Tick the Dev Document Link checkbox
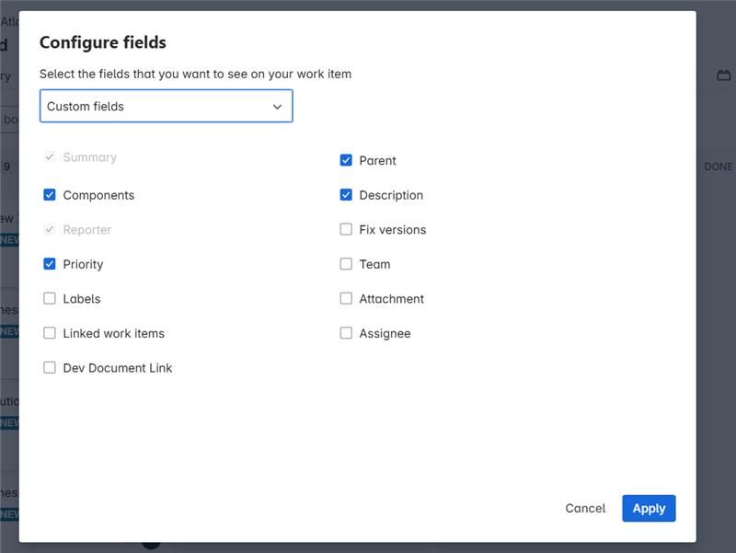The image size is (736, 553). [x=50, y=368]
